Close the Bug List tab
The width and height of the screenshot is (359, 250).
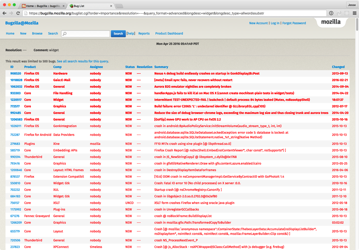tap(111, 6)
